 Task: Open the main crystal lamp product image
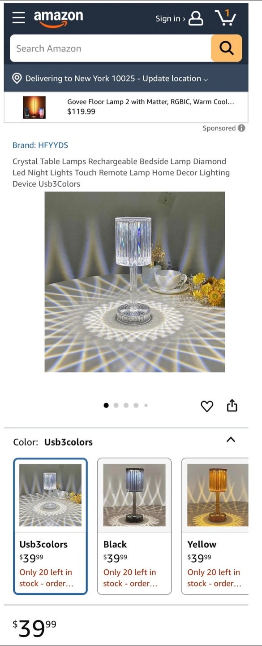click(135, 282)
